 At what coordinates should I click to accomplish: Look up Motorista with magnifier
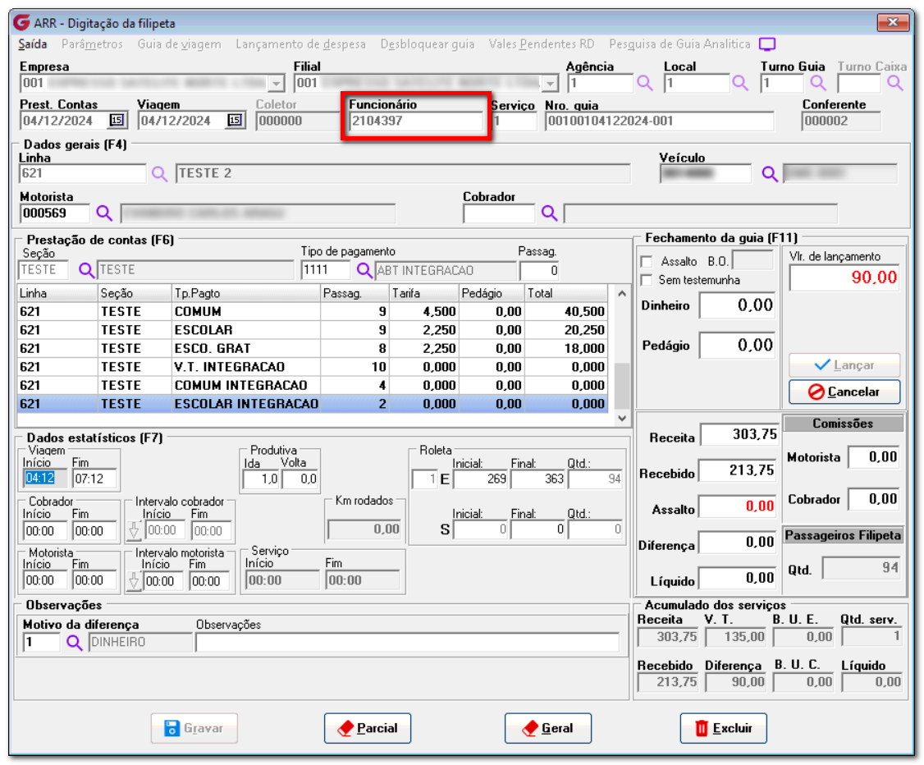pyautogui.click(x=104, y=213)
